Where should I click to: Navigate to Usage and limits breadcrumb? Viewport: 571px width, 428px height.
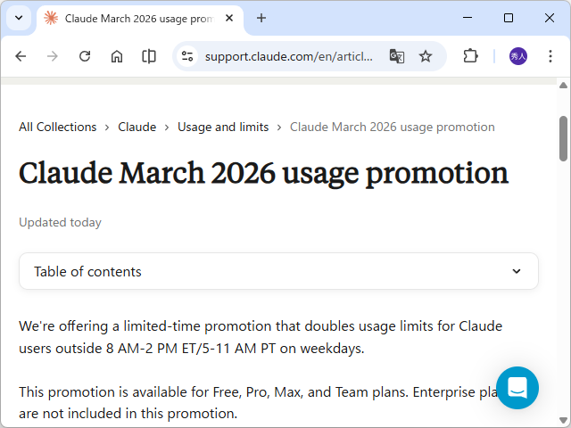(x=223, y=127)
